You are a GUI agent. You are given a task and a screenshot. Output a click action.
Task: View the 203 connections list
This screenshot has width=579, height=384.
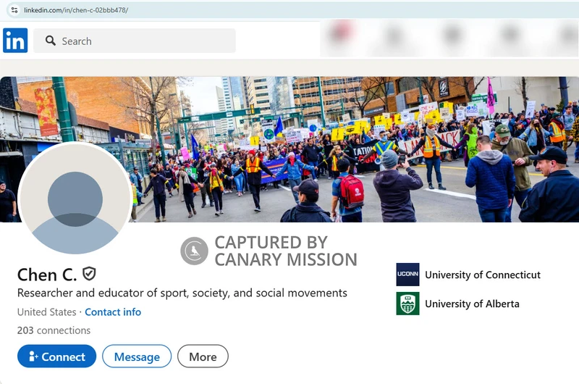(54, 330)
